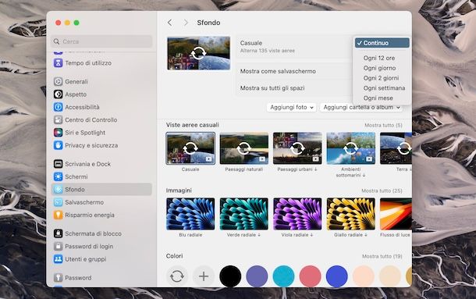This screenshot has width=476, height=299.
Task: Click Mostra tutto (5) for aerial views
Action: (383, 125)
